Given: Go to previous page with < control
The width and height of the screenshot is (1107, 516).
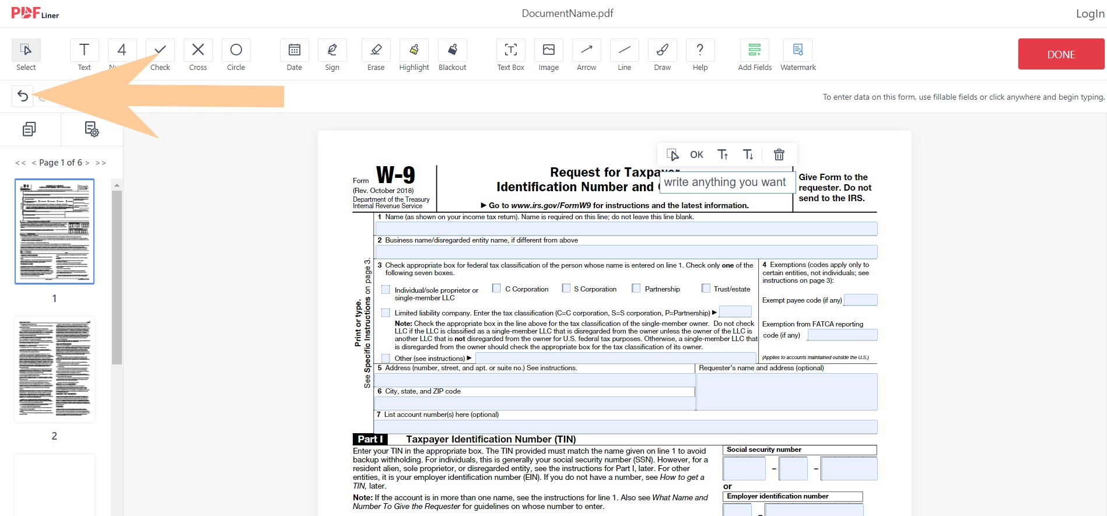Looking at the screenshot, I should click(x=34, y=163).
